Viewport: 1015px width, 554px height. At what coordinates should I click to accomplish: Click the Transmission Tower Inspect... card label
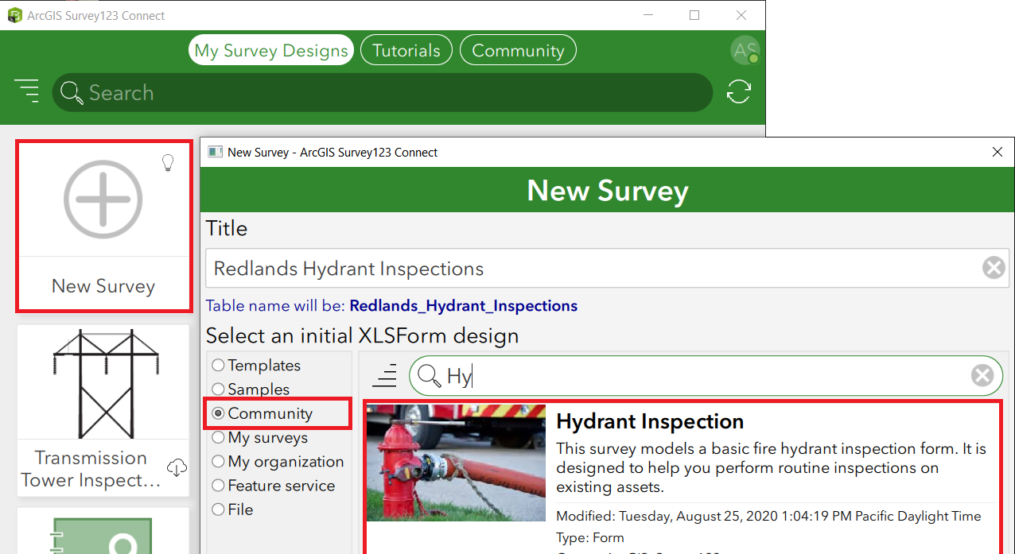(x=91, y=469)
